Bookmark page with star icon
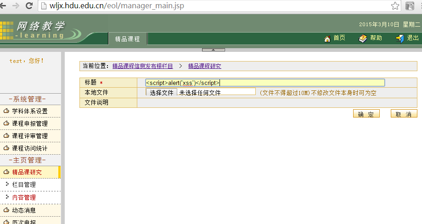This screenshot has height=224, width=422. point(395,6)
